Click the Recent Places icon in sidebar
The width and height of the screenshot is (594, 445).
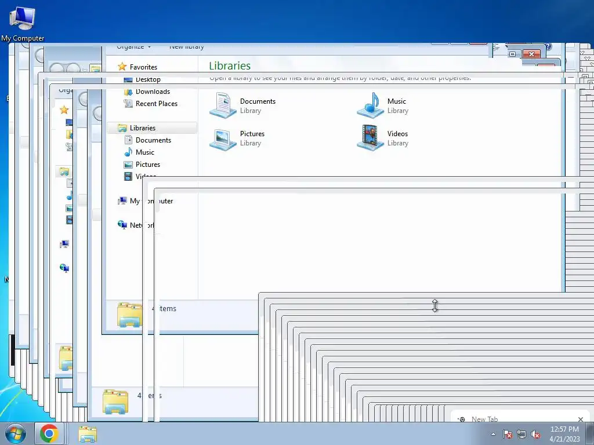click(x=128, y=103)
